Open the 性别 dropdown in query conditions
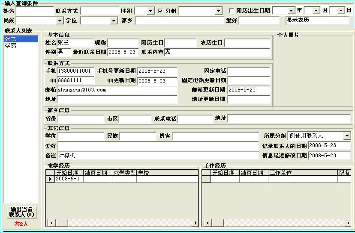355x233 pixels. (x=150, y=11)
